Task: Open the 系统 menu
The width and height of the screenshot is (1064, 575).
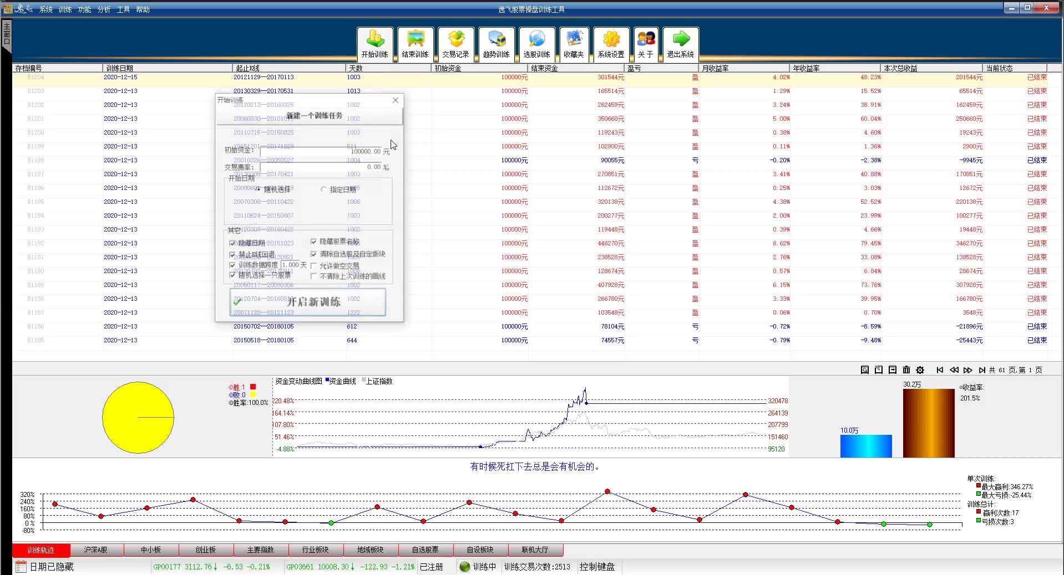Action: (45, 9)
